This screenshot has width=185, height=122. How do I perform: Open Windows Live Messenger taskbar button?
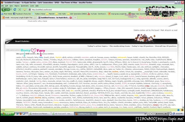pyautogui.click(x=40, y=114)
